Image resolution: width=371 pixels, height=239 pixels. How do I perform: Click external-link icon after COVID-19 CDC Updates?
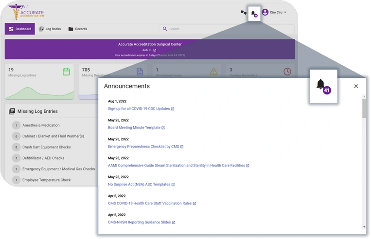[x=173, y=109]
